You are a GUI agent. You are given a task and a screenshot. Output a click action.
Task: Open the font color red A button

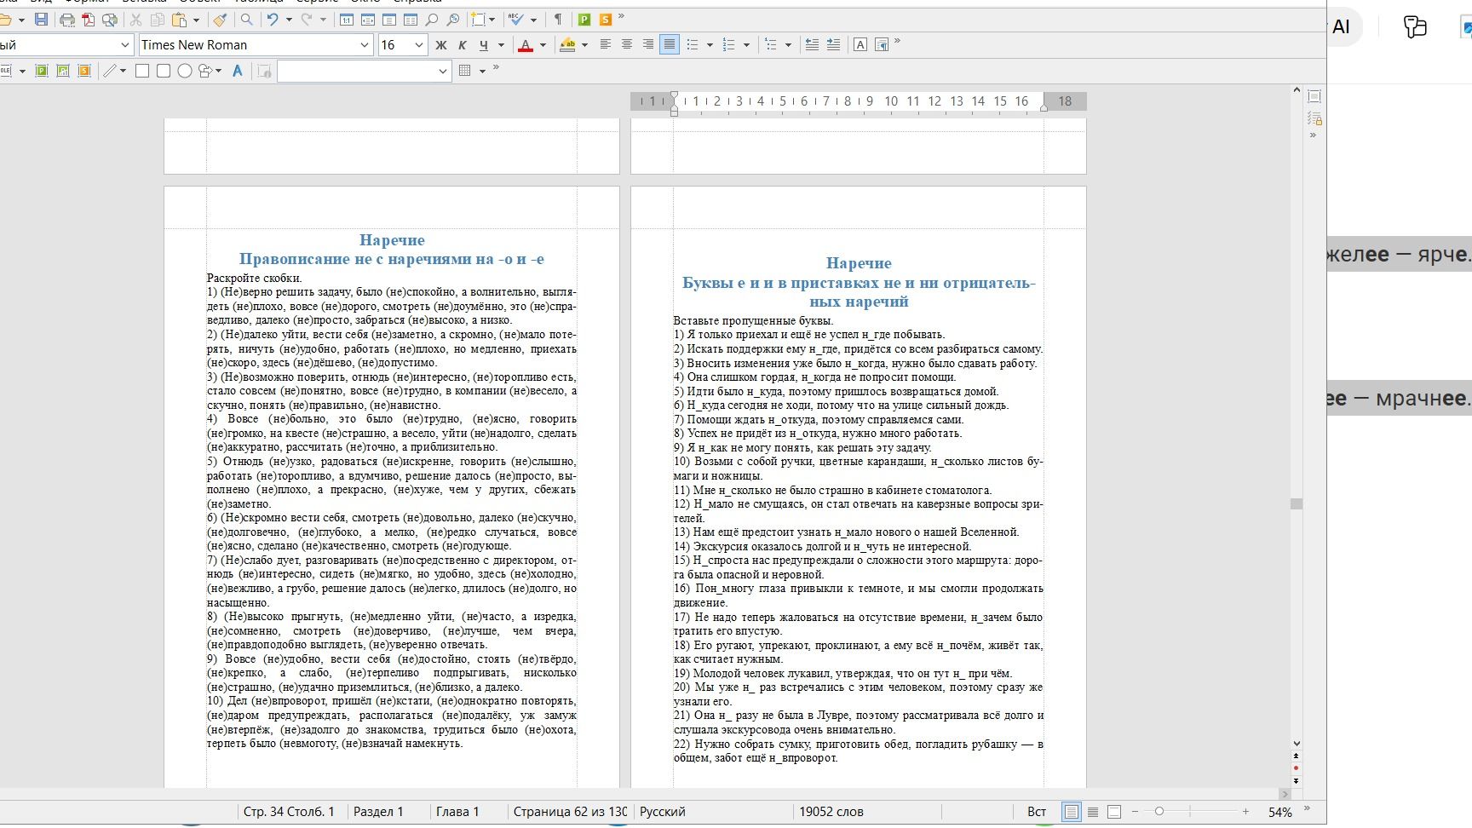[x=526, y=45]
